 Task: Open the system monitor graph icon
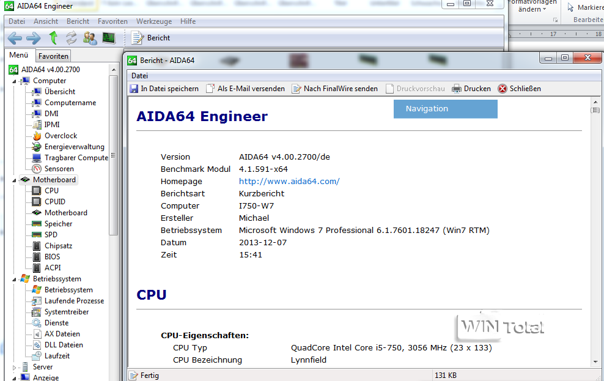point(109,38)
